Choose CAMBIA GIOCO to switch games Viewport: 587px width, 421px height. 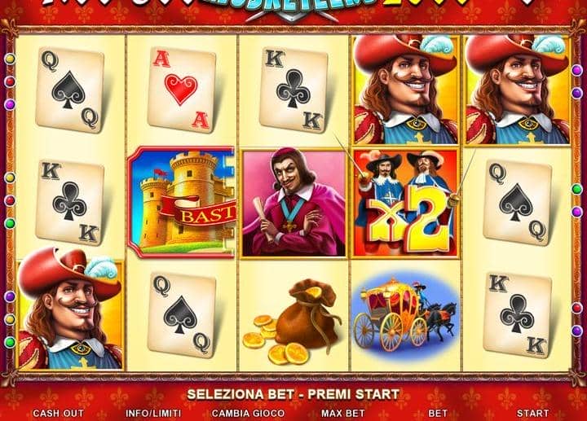coord(248,413)
